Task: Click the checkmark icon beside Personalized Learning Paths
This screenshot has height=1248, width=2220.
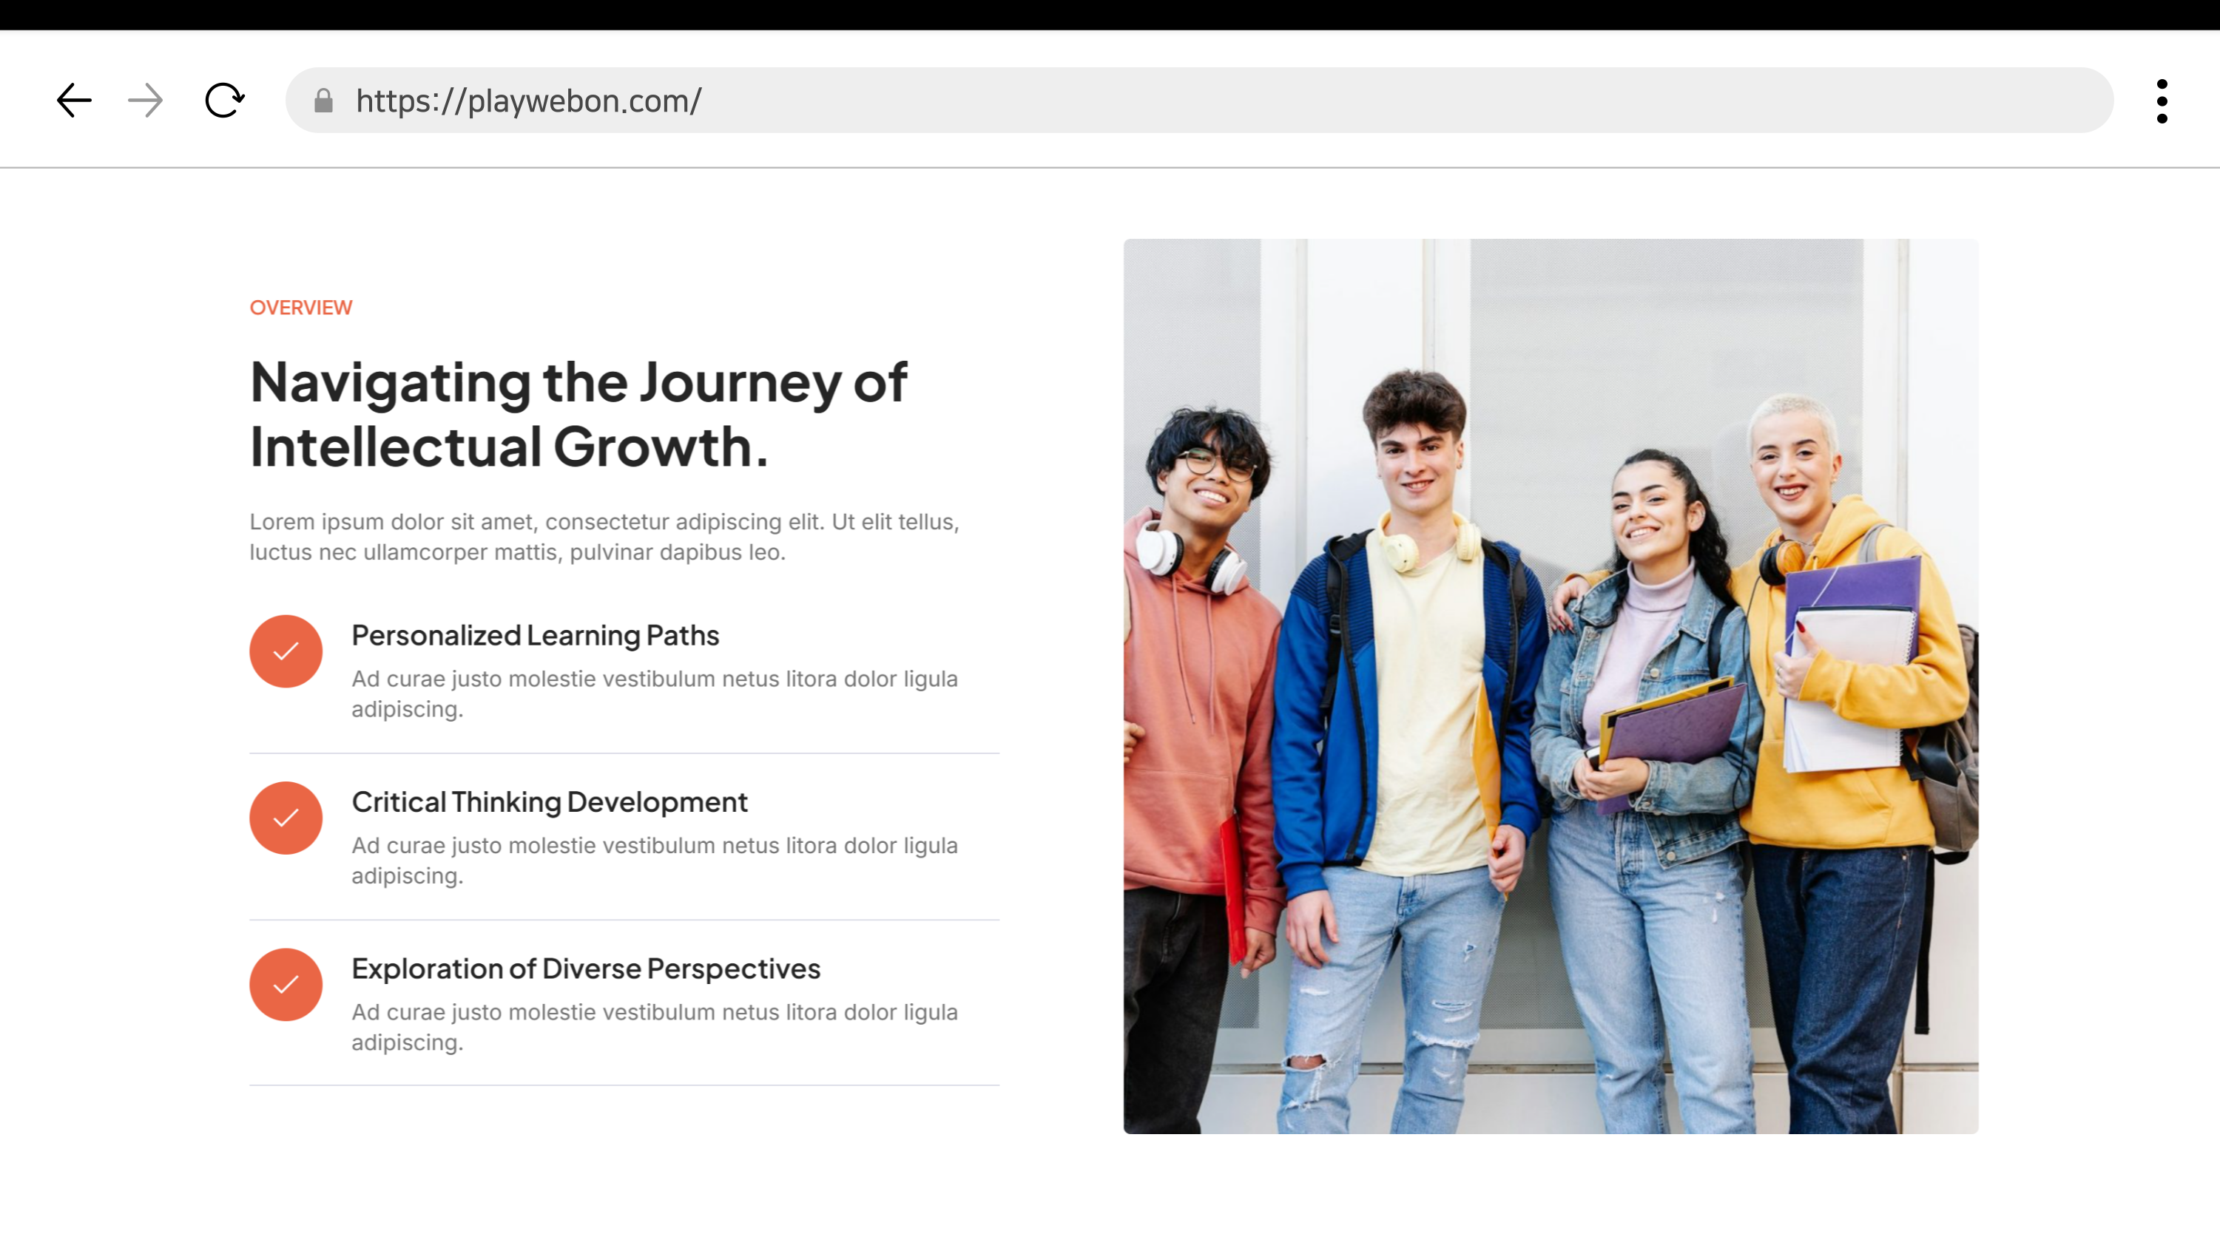Action: click(286, 651)
